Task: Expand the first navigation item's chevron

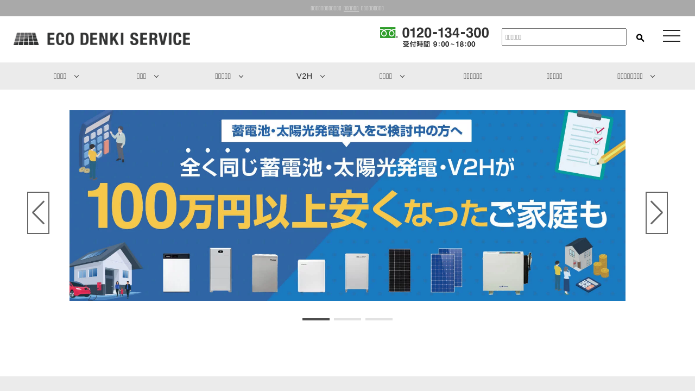Action: [x=77, y=77]
